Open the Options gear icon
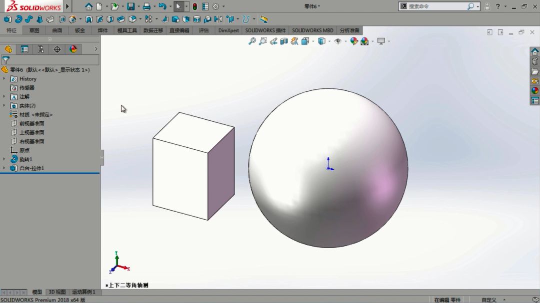This screenshot has width=540, height=303. click(215, 6)
